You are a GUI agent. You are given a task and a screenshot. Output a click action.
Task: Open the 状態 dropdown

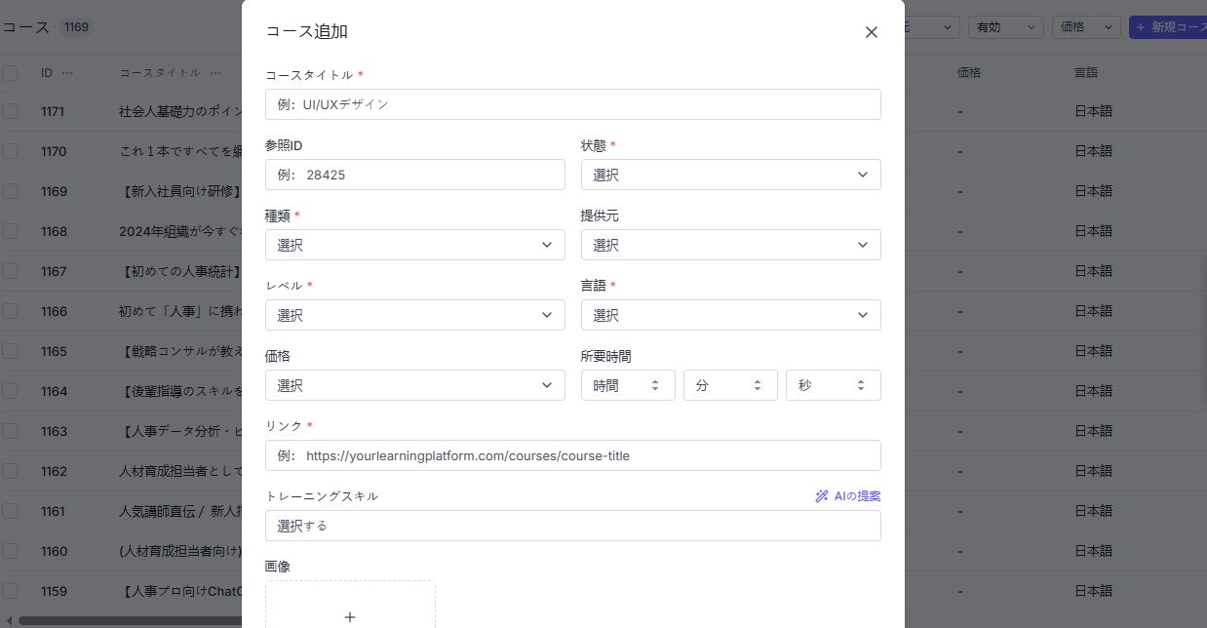tap(731, 175)
